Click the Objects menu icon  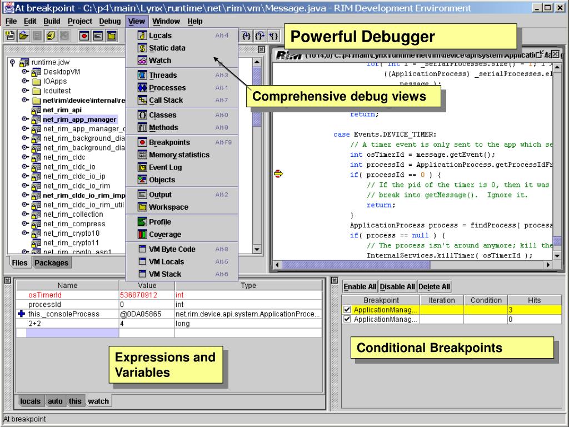(x=142, y=180)
